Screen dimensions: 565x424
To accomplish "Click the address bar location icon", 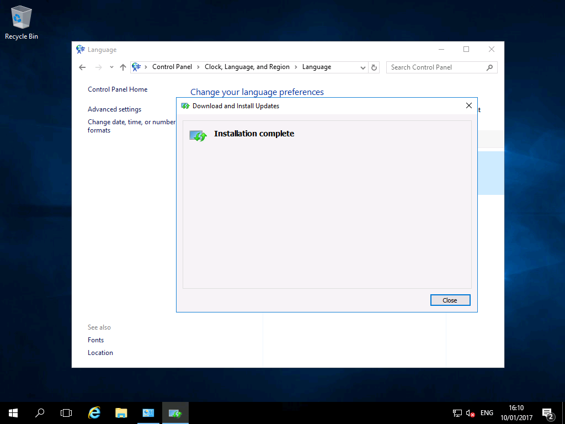I will [x=136, y=67].
